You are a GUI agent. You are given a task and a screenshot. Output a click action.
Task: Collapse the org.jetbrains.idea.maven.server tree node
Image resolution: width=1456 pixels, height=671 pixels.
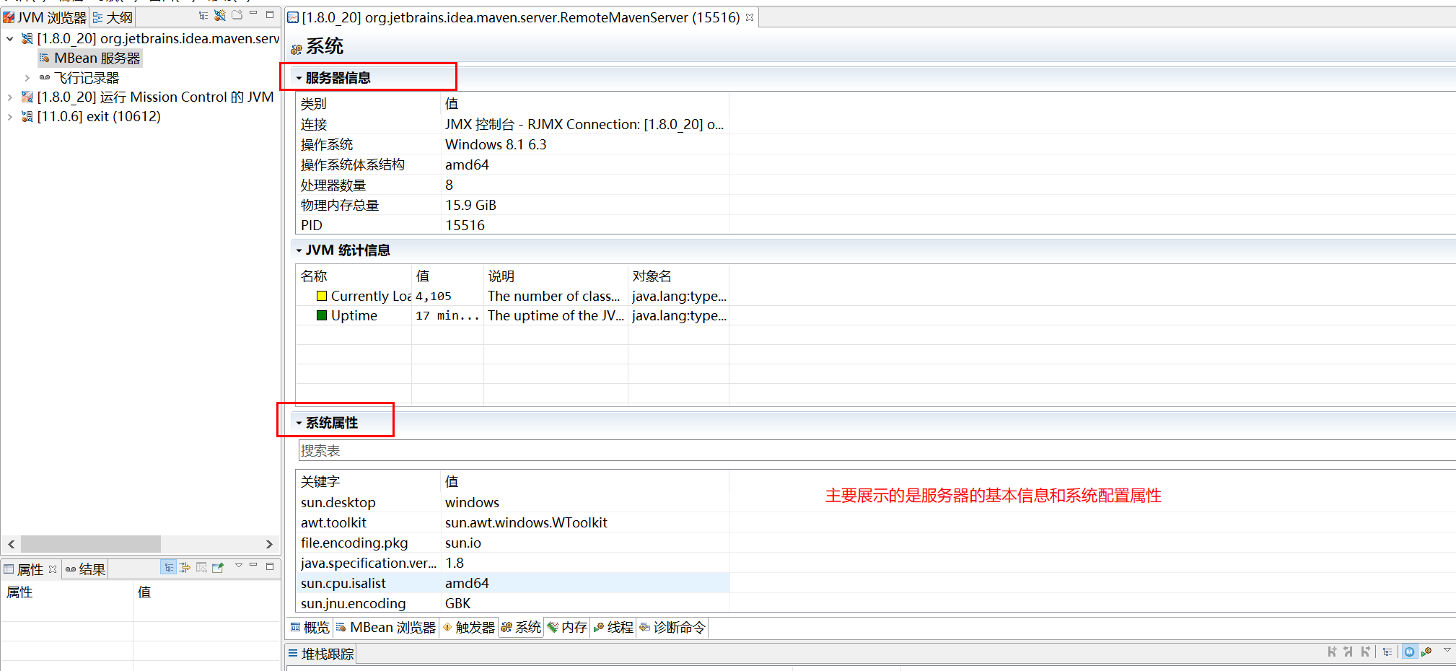click(x=9, y=39)
